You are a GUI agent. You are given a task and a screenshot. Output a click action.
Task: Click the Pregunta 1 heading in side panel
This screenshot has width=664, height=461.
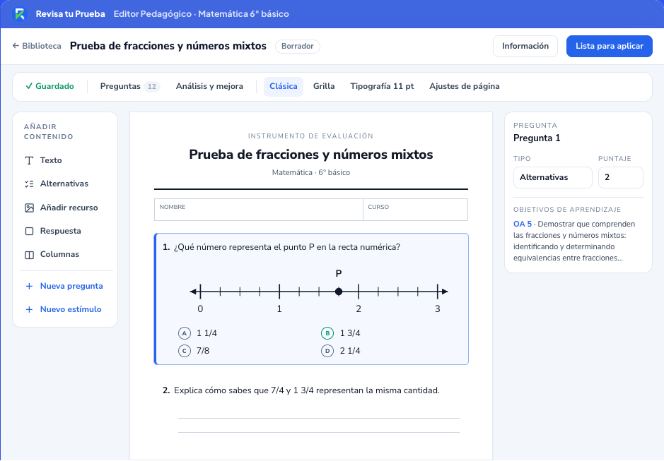[x=537, y=138]
